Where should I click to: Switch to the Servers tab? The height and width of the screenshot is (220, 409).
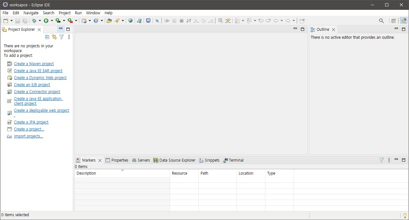pos(141,160)
